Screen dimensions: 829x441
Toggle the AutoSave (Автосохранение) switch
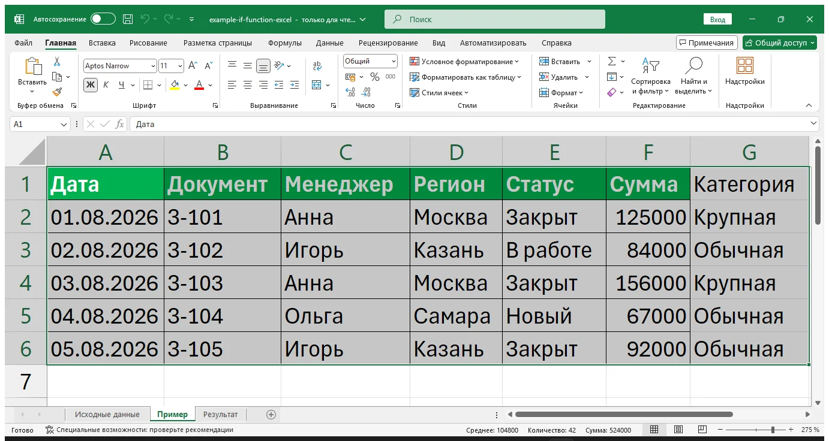click(103, 19)
